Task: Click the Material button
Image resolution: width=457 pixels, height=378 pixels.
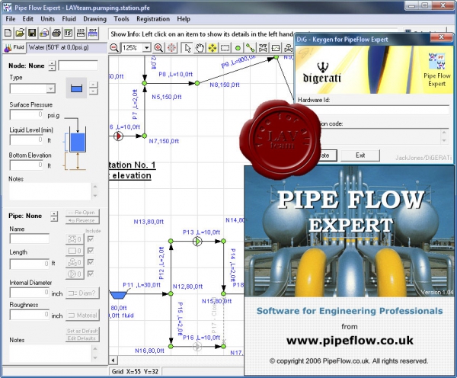Action: 82,316
